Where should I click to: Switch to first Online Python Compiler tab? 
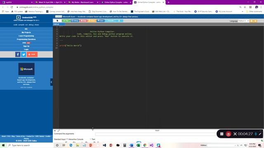(x=116, y=2)
